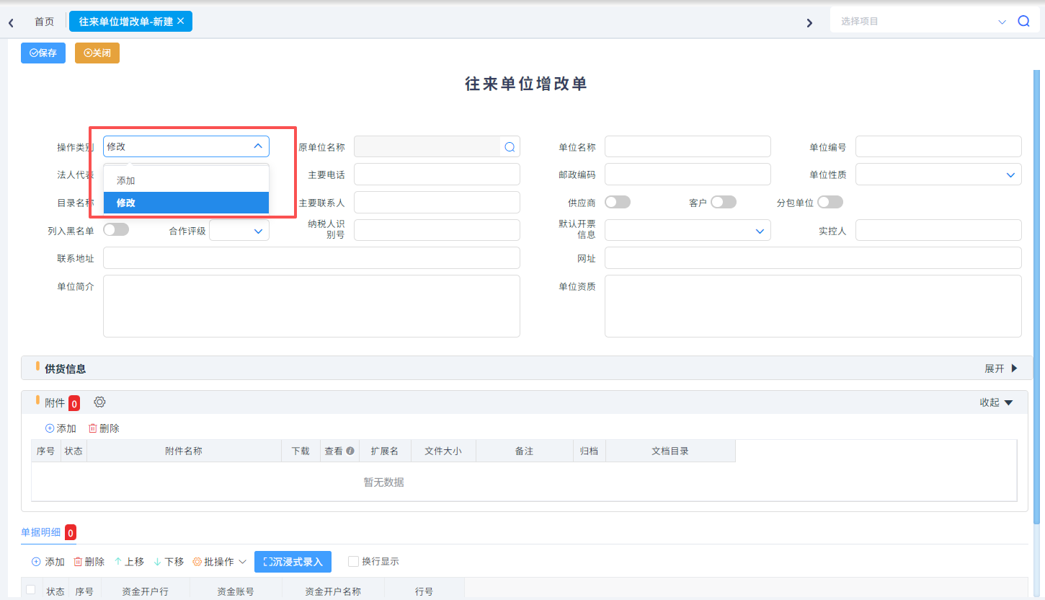
Task: Click the 单位简介 text area
Action: pyautogui.click(x=311, y=306)
